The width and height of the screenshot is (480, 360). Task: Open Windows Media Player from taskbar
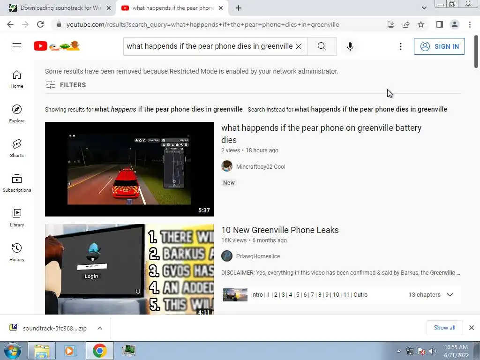coord(70,351)
